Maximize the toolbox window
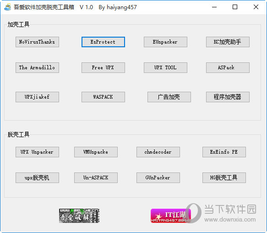This screenshot has width=267, height=233. (x=235, y=7)
